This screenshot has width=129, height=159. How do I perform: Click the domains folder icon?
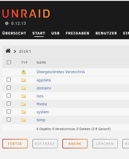pos(24,88)
